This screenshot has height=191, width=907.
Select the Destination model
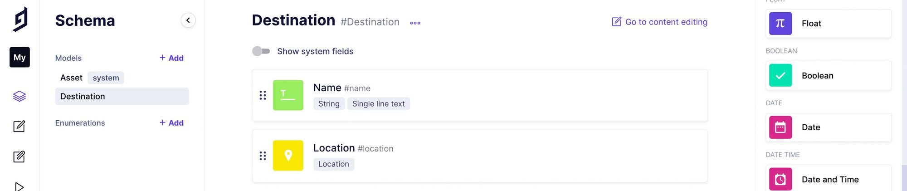[x=122, y=96]
